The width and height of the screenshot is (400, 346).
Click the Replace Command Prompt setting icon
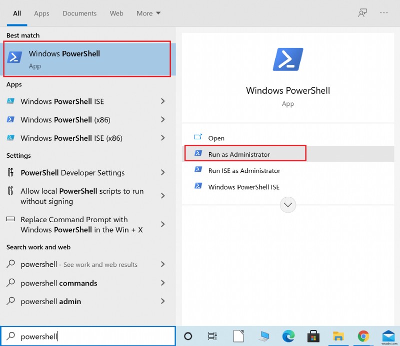pos(10,219)
